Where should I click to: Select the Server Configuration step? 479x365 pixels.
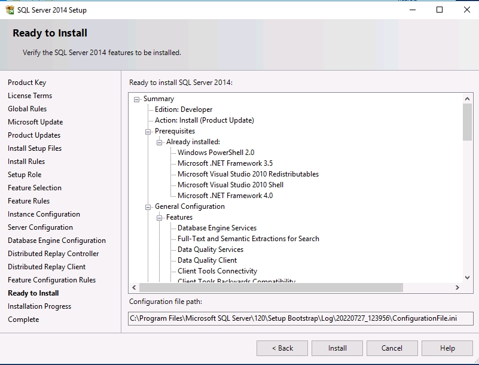tap(40, 227)
